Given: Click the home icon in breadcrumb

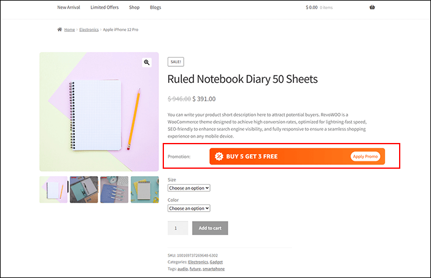Looking at the screenshot, I should coord(60,29).
